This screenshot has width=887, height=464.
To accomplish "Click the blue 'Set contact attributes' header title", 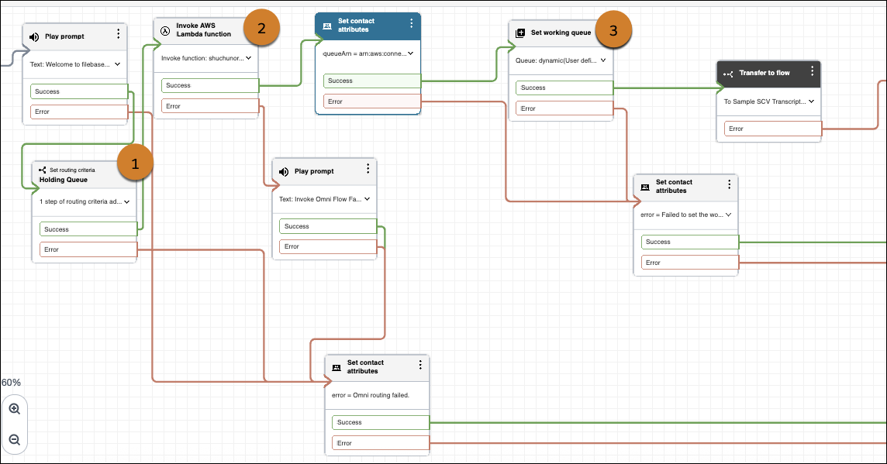I will pyautogui.click(x=357, y=25).
